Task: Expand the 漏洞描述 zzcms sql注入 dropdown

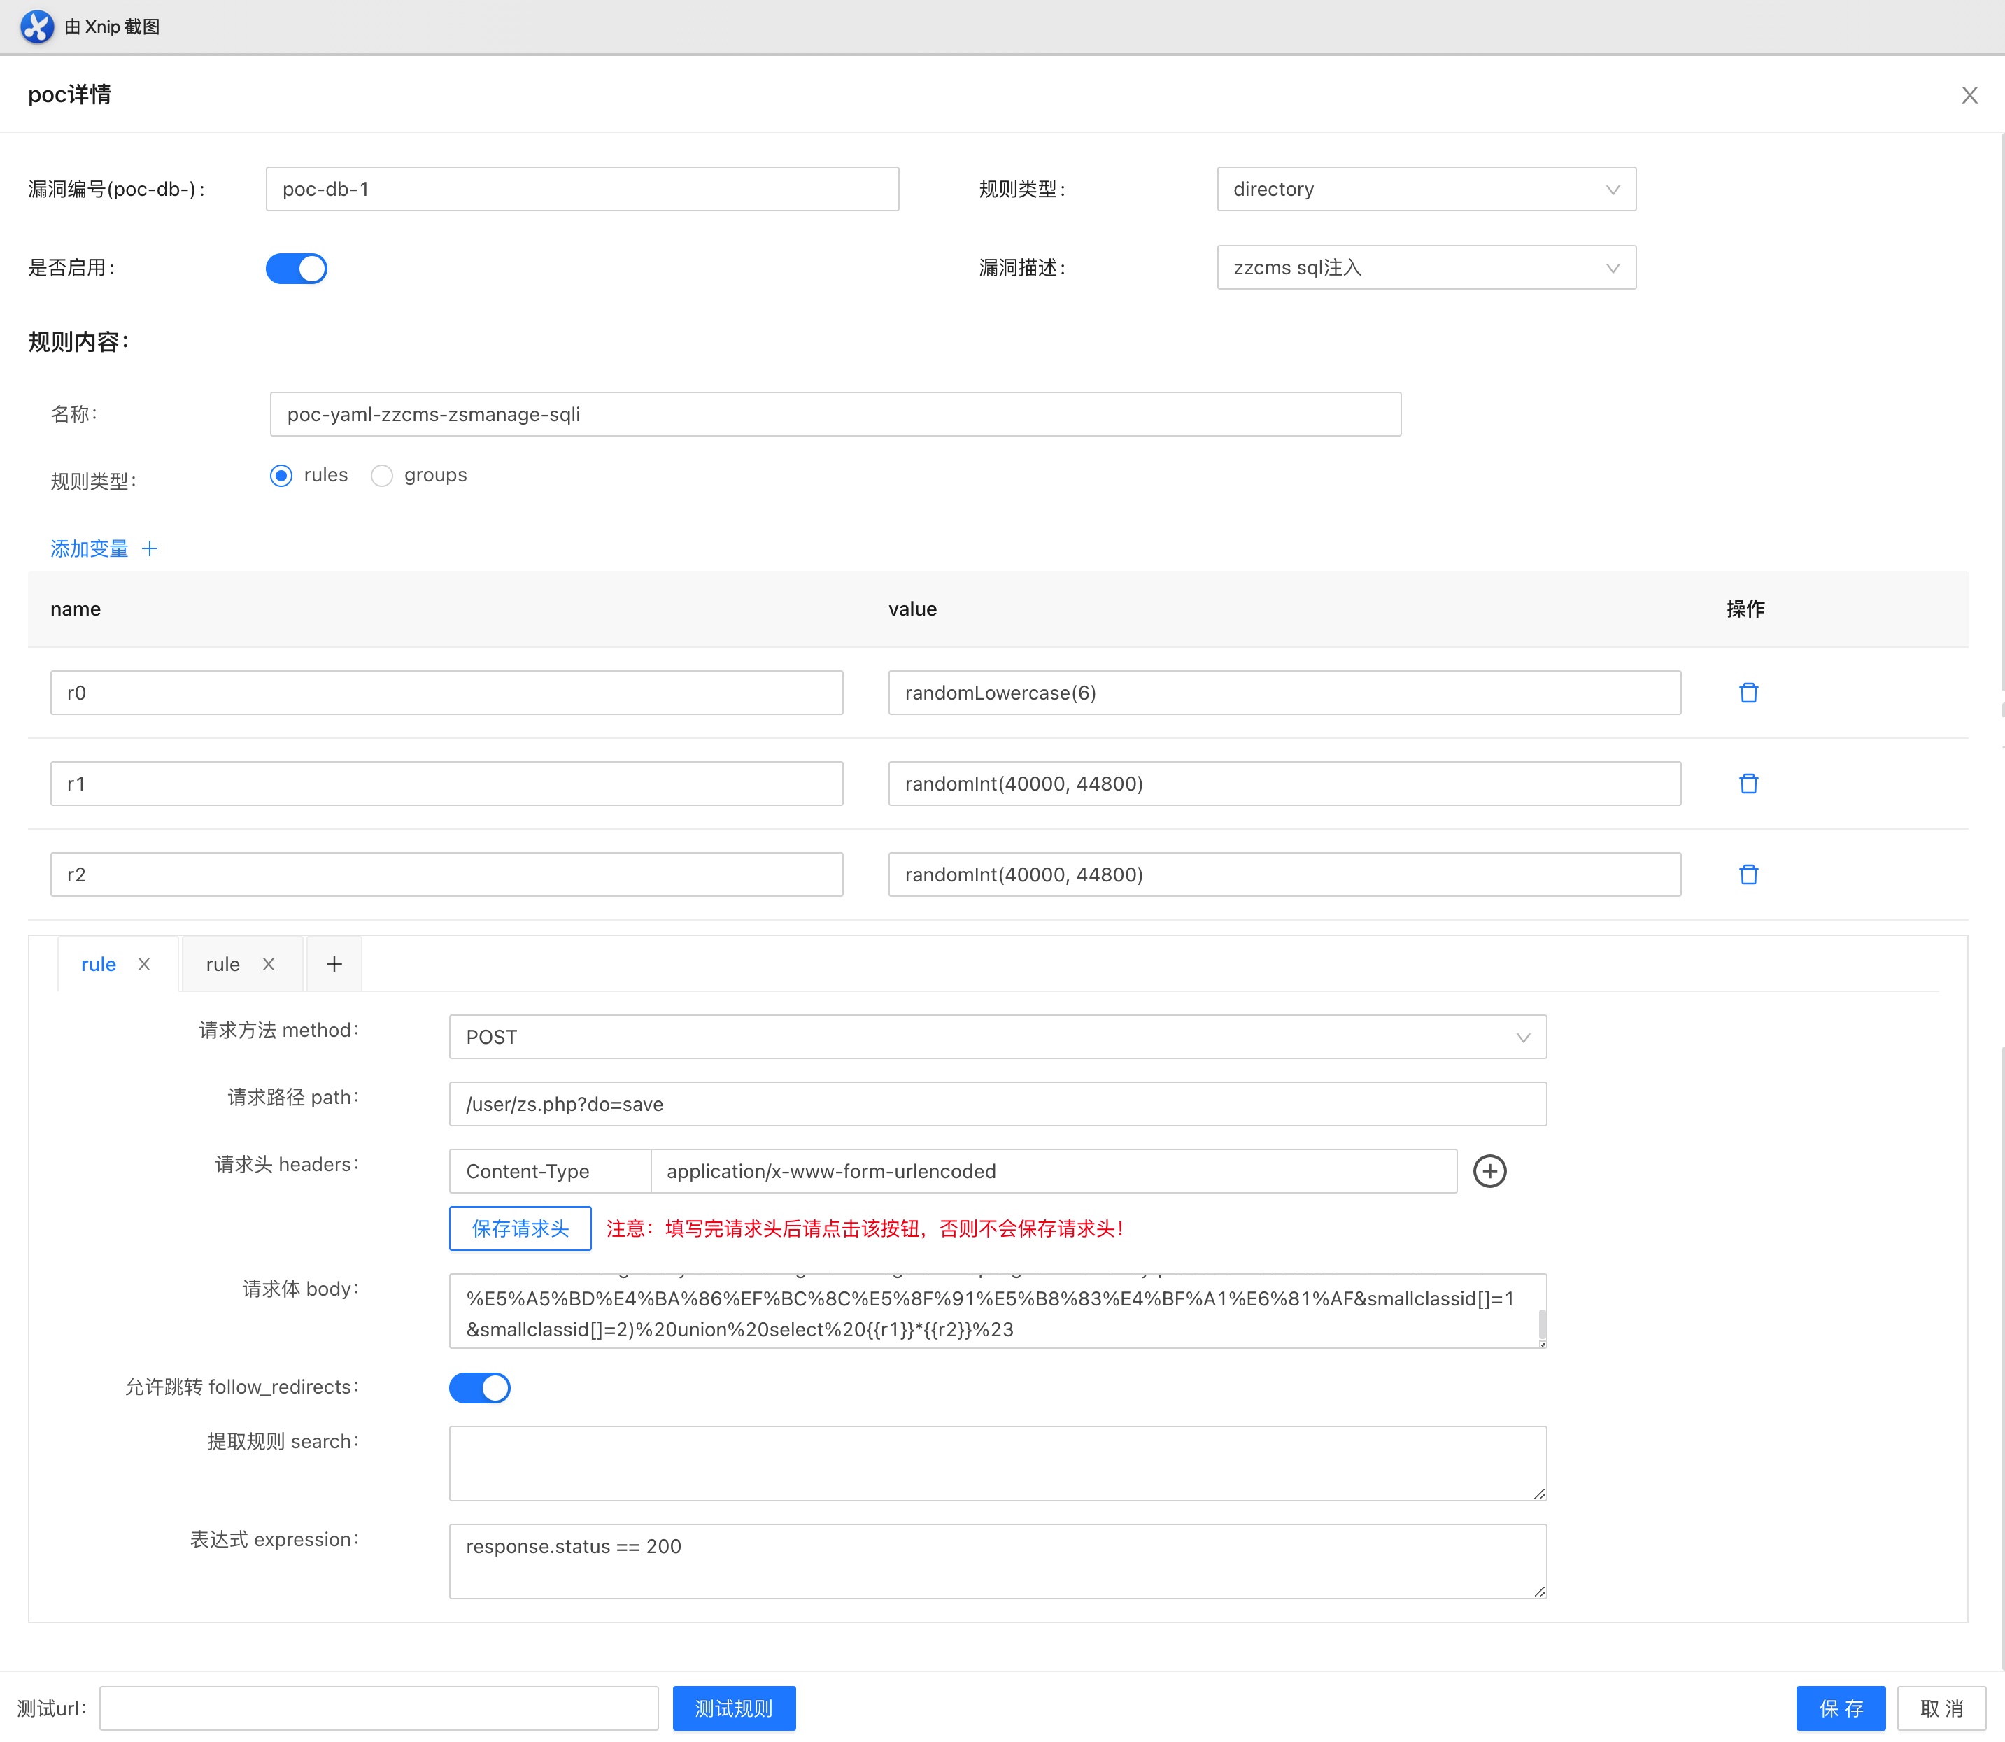Action: 1425,267
